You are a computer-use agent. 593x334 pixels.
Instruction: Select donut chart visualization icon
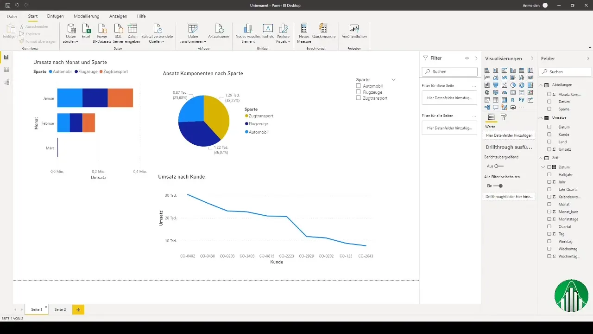click(x=522, y=85)
